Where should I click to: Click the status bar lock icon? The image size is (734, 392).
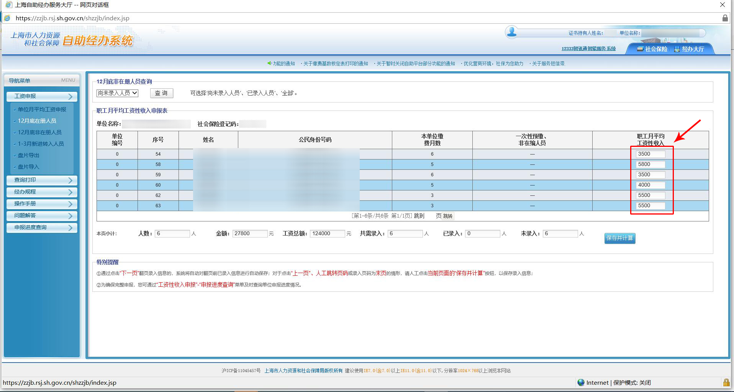(726, 382)
